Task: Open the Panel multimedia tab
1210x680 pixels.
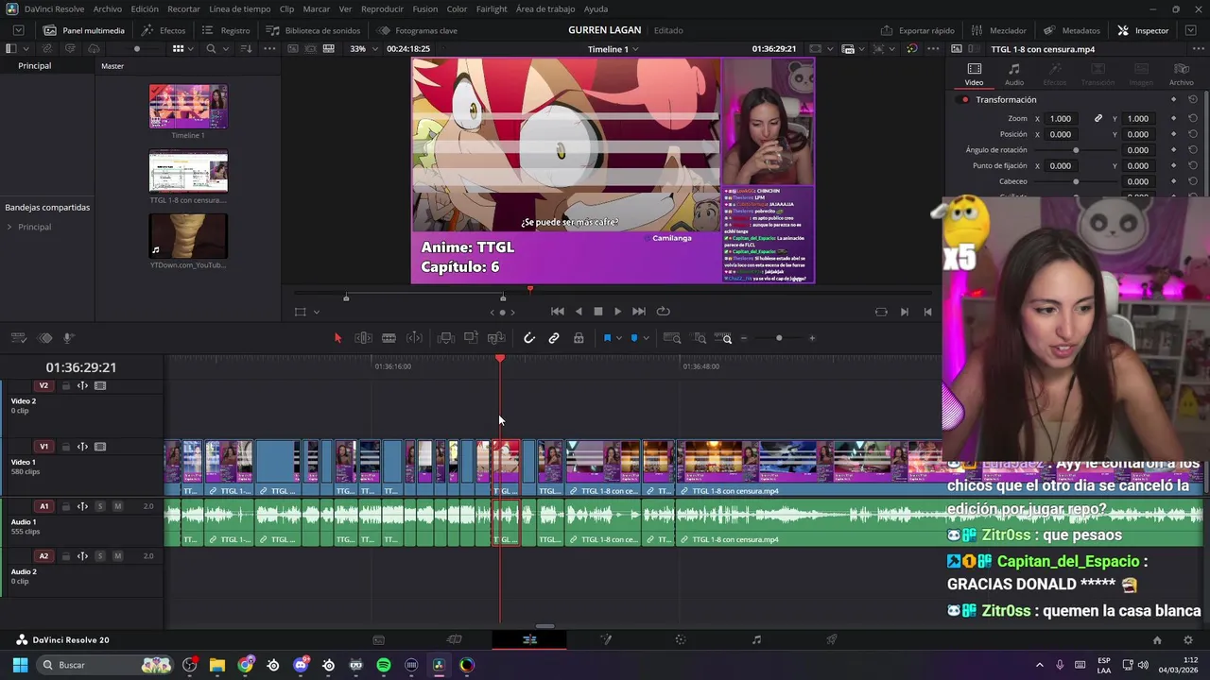Action: (x=84, y=30)
